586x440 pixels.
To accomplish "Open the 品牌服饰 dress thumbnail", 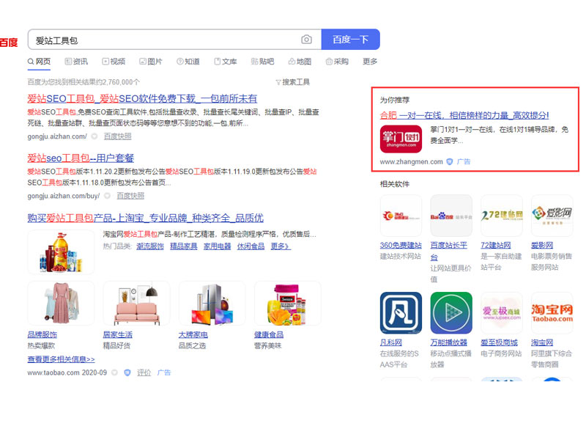I will pos(61,303).
